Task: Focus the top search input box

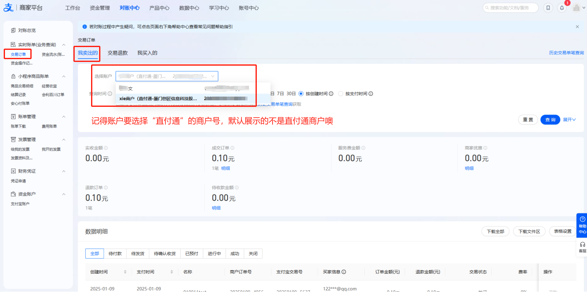Action: [x=511, y=8]
